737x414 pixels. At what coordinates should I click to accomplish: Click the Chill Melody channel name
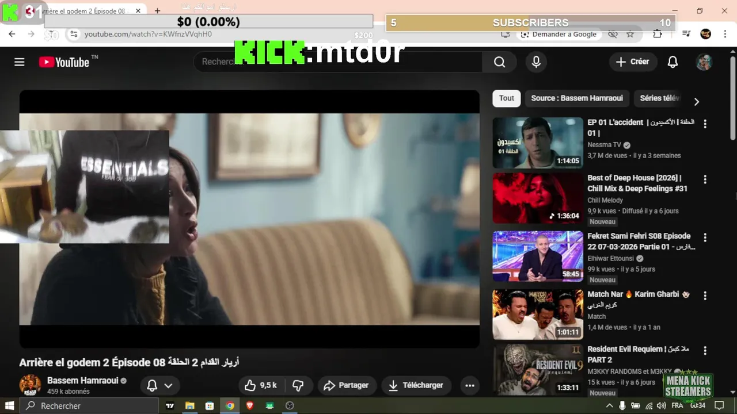coord(605,200)
